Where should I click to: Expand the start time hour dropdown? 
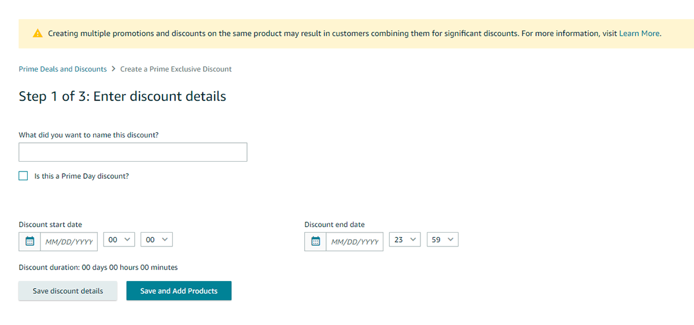(119, 240)
